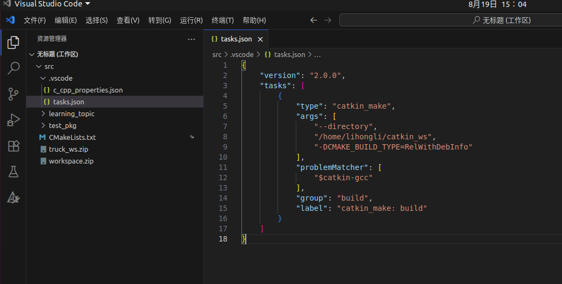Click the zip file icon of truck_ws.zip

pyautogui.click(x=44, y=149)
